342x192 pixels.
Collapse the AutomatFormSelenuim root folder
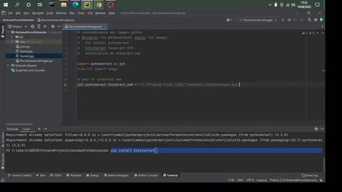[x=9, y=32]
